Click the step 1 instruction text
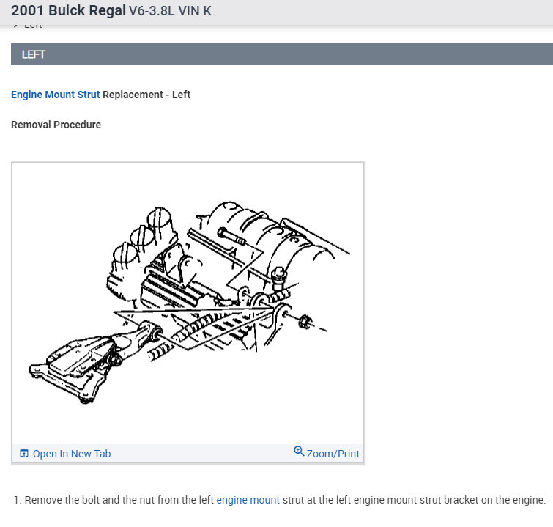This screenshot has width=553, height=527. click(x=280, y=500)
